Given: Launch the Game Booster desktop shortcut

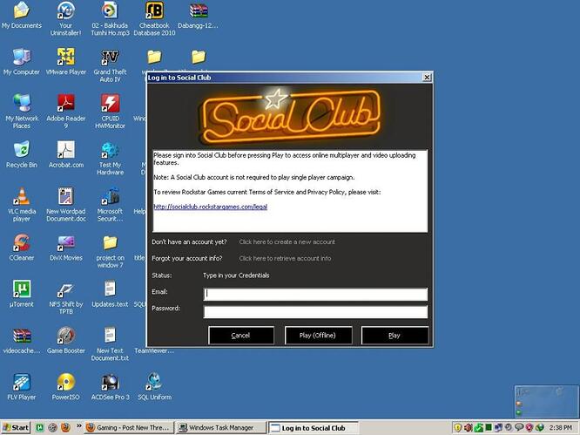Looking at the screenshot, I should pyautogui.click(x=65, y=336).
